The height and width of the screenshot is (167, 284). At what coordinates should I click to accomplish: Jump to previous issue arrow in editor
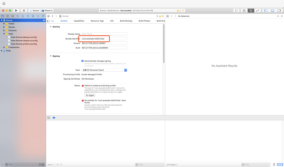point(157,16)
